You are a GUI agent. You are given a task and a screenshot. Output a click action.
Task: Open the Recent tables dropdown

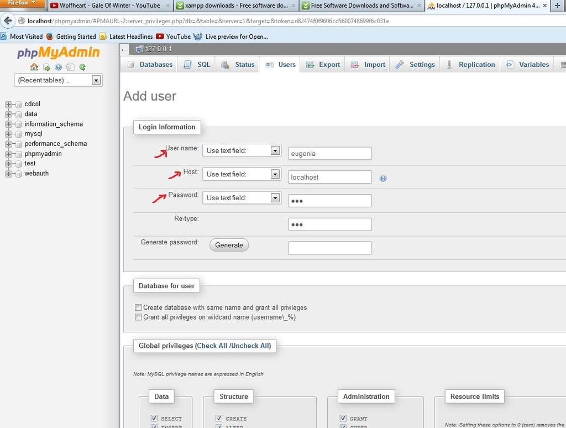click(x=58, y=80)
